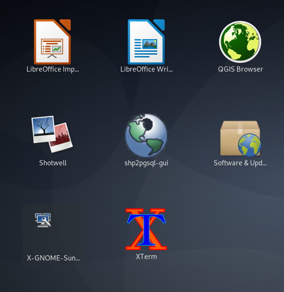
Task: Click the "LibreOffice Wri..." label
Action: (147, 69)
